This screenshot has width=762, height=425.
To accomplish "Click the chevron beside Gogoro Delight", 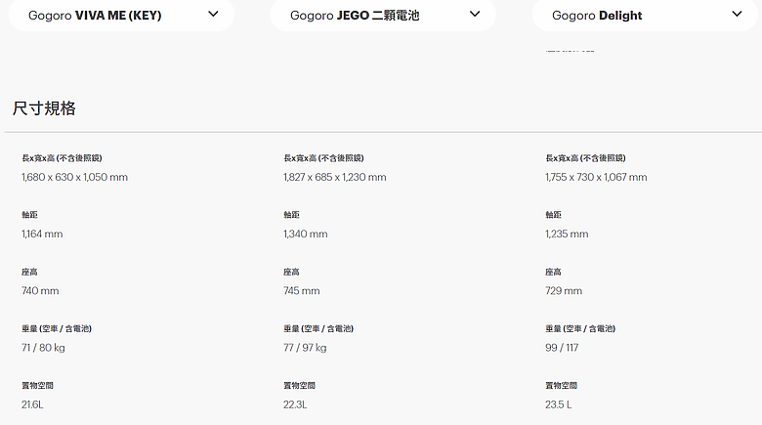I will pos(737,14).
